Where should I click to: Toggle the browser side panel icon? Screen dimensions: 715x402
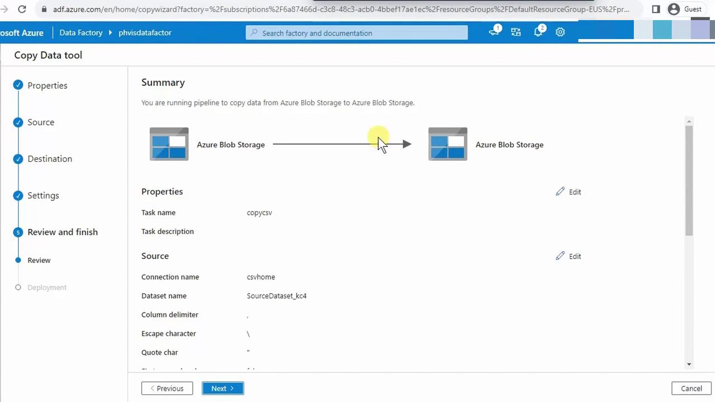coord(656,9)
